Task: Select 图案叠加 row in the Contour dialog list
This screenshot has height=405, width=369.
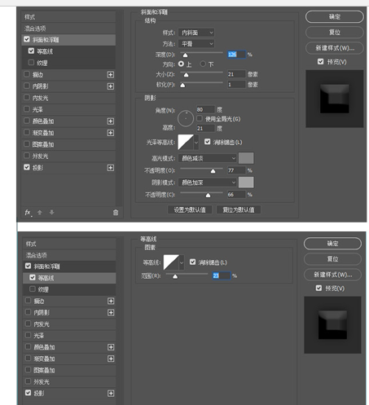Action: [69, 370]
